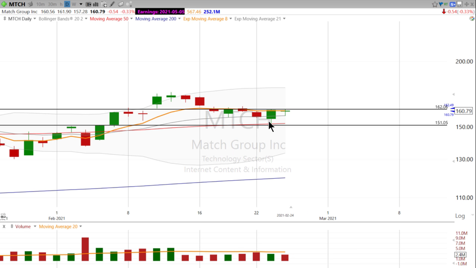Click the notes tag icon
This screenshot has width=476, height=268.
pyautogui.click(x=120, y=4)
